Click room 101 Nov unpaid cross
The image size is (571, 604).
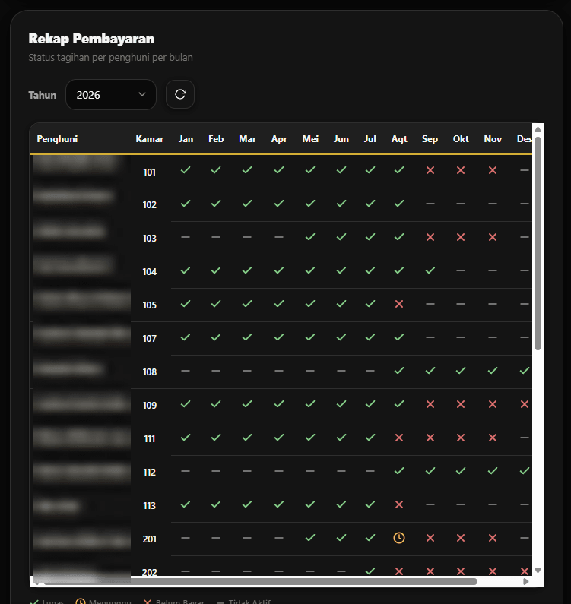(493, 170)
